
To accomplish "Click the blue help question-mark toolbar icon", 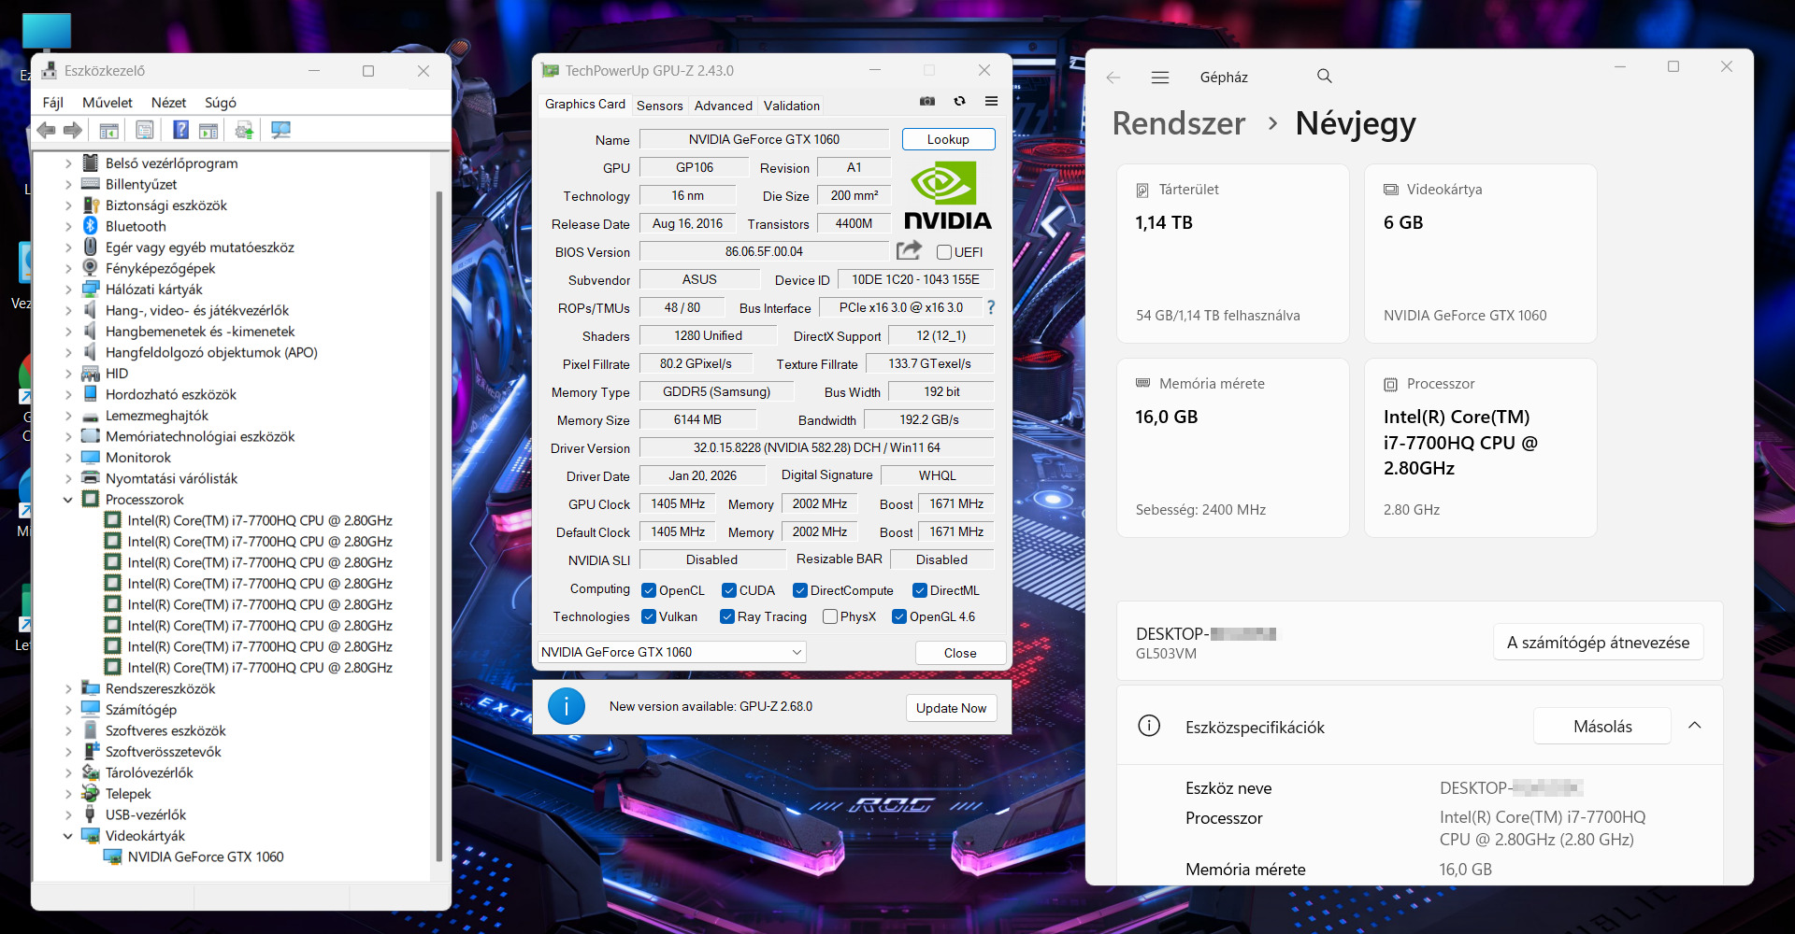I will coord(181,131).
